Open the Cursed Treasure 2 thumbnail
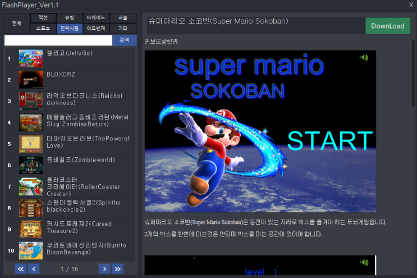 click(31, 229)
